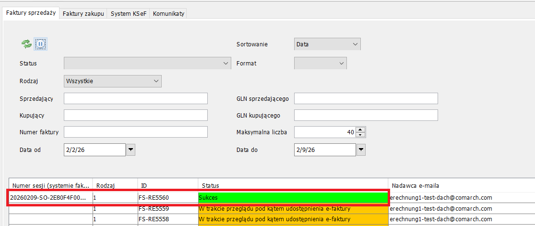Viewport: 535px width, 226px height.
Task: Click the Status column header
Action: coord(293,185)
